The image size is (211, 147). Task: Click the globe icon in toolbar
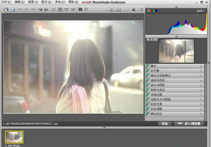(x=134, y=9)
